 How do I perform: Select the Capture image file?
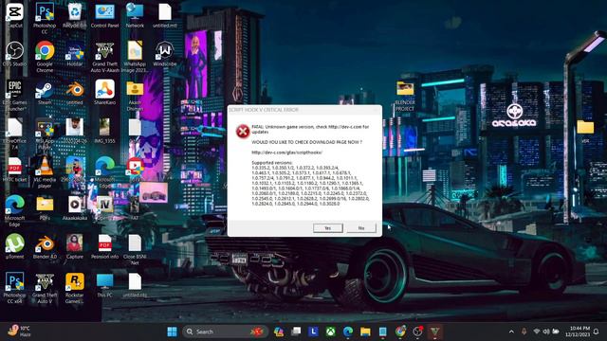pos(74,246)
